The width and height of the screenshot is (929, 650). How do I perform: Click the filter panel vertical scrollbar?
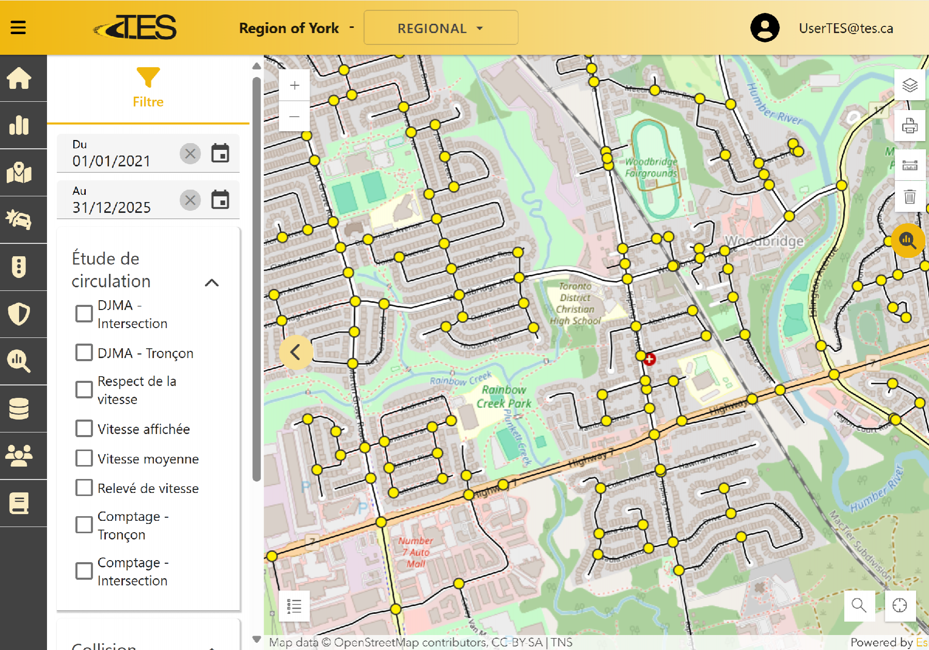[256, 279]
